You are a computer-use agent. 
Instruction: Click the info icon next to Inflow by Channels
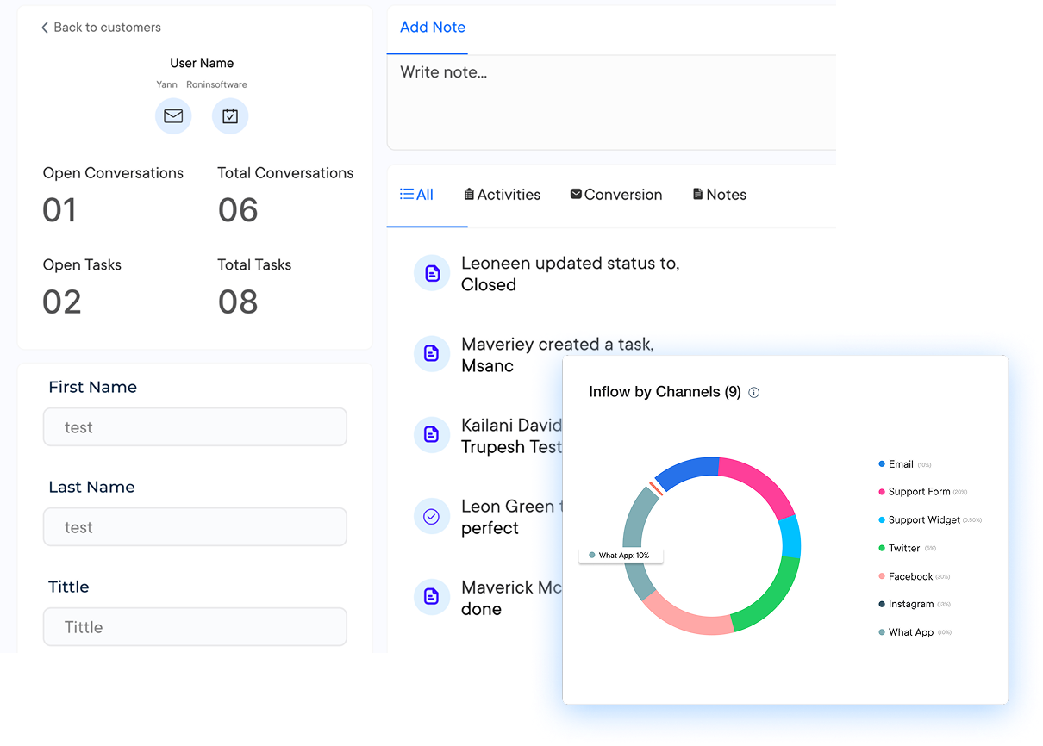coord(753,392)
